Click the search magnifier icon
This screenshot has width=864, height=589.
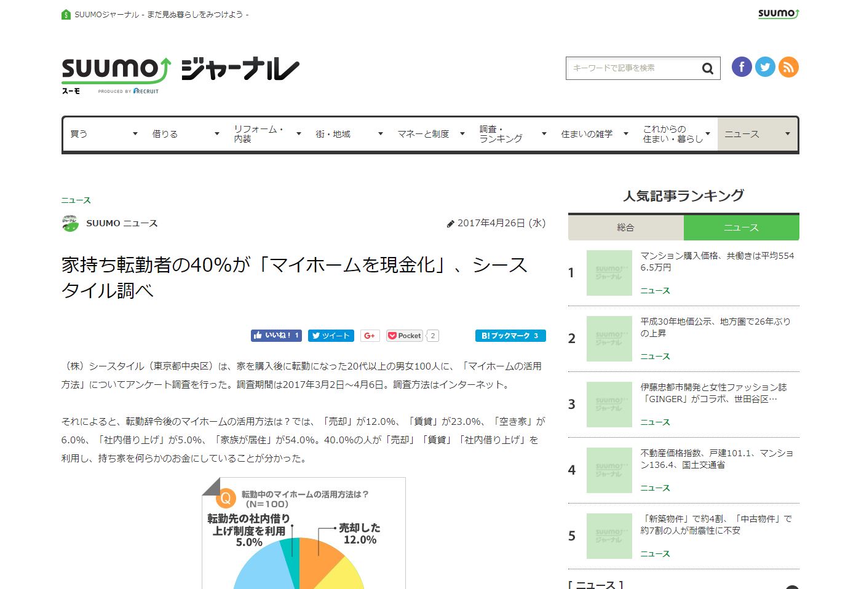tap(708, 68)
